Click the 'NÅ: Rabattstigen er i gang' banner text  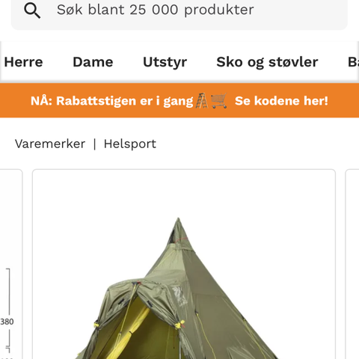coord(112,101)
